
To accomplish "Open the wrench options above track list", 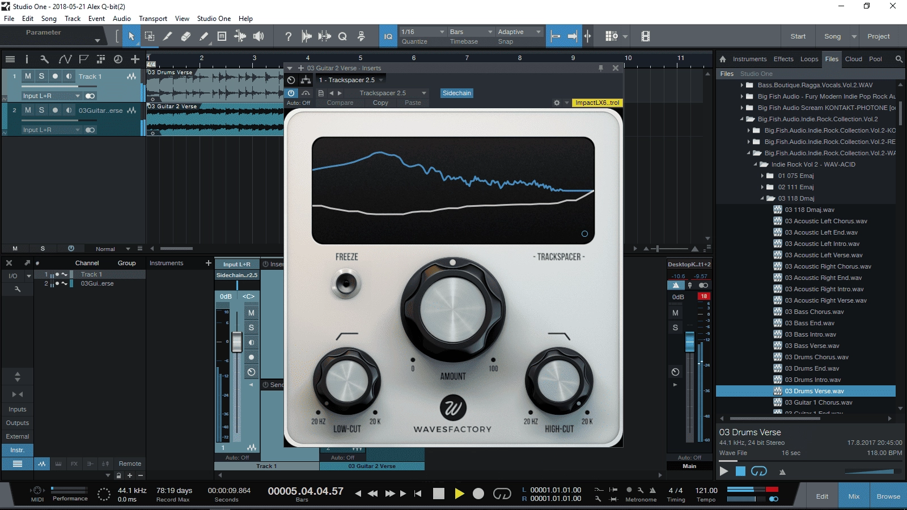I will pyautogui.click(x=45, y=59).
